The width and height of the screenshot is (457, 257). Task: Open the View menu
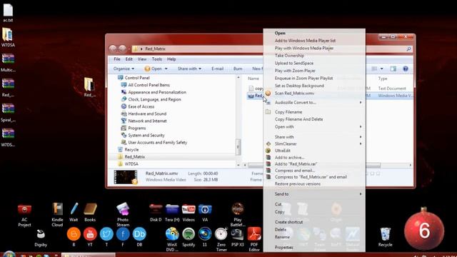click(x=142, y=59)
